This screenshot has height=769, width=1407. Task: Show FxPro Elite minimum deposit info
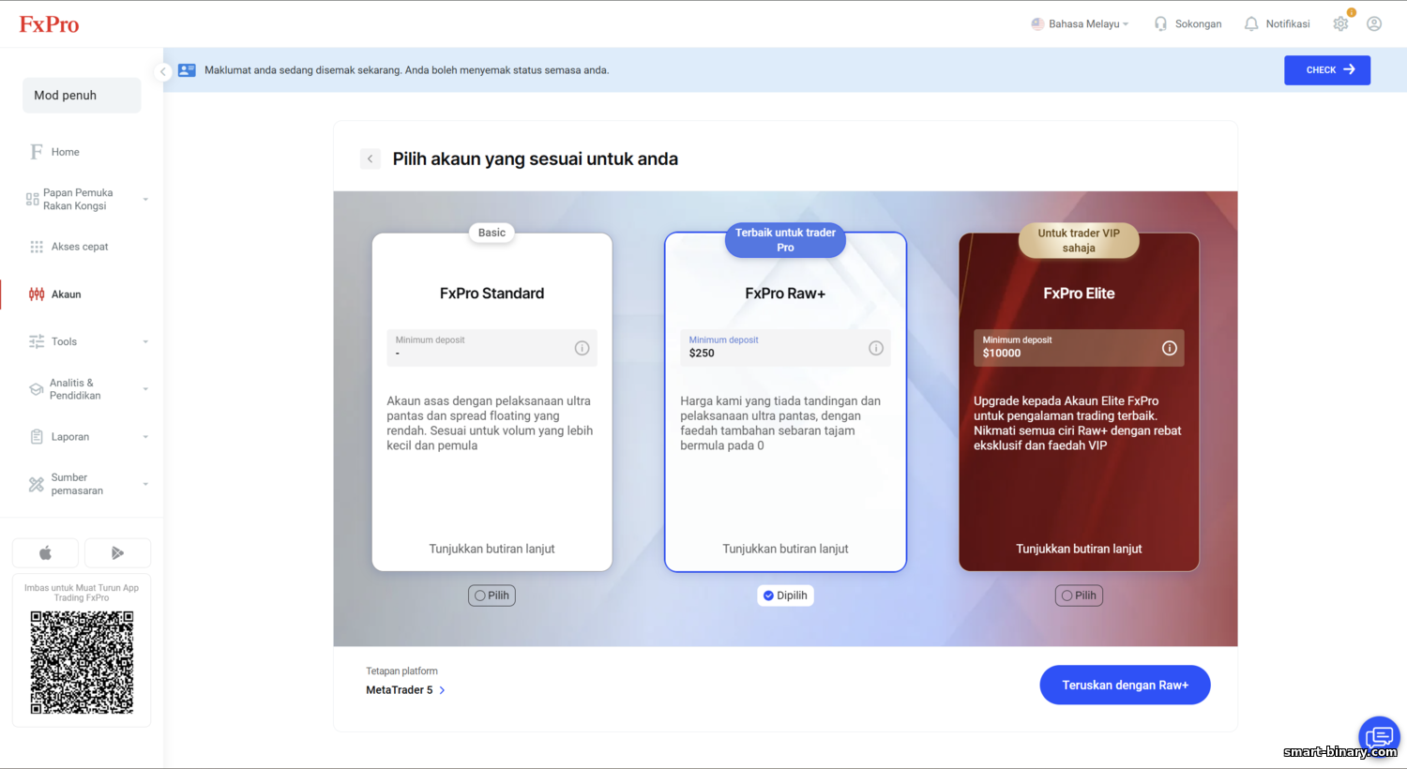click(x=1170, y=348)
